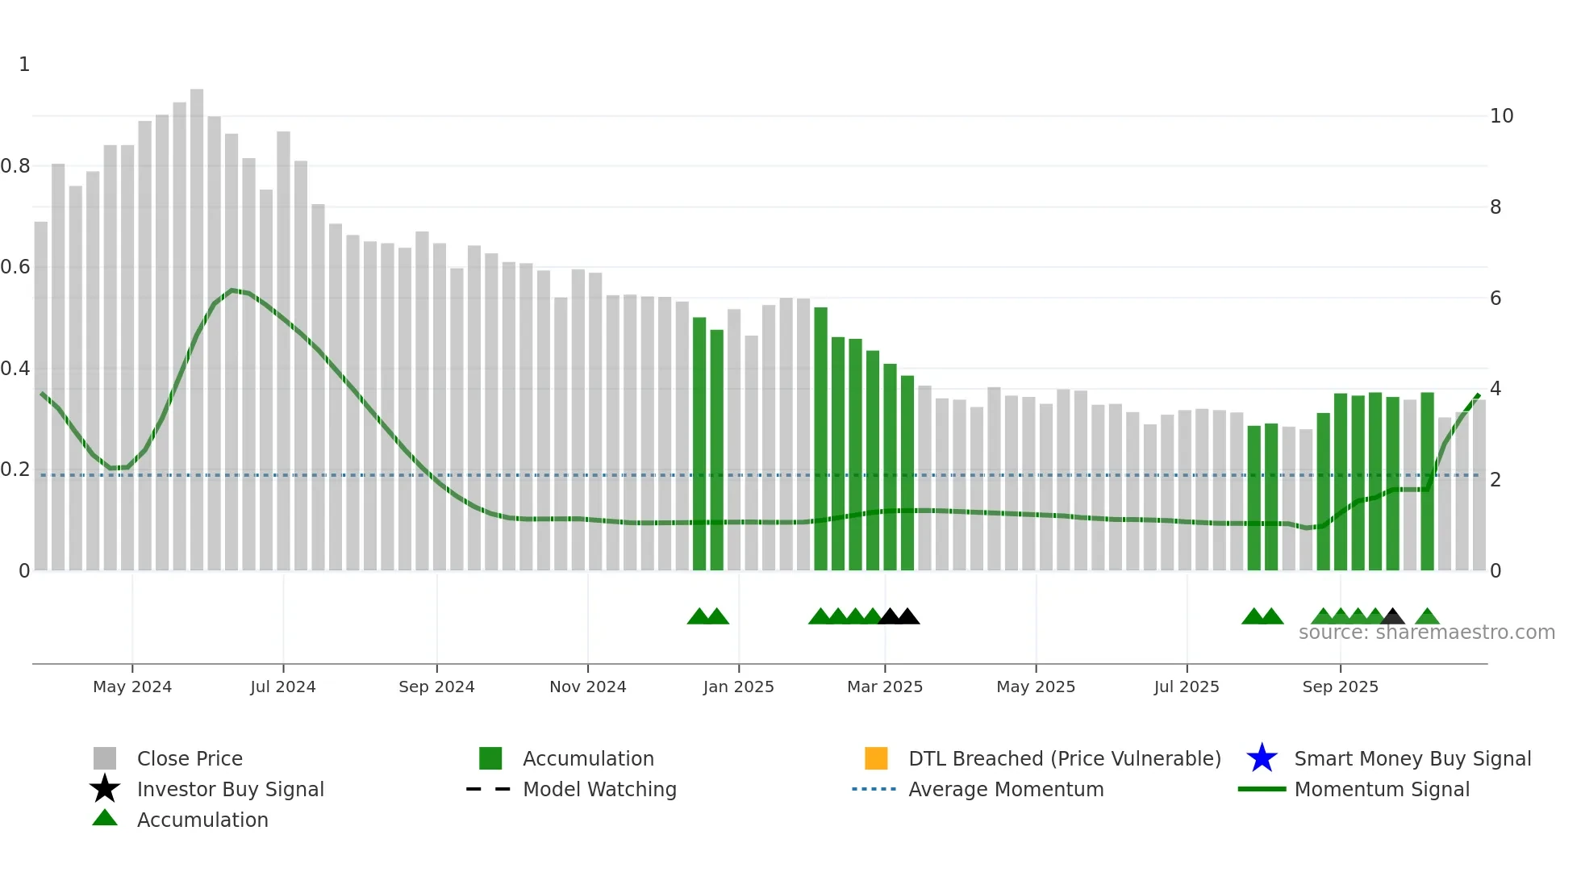Image resolution: width=1581 pixels, height=889 pixels.
Task: Click the Momentum Signal green line icon
Action: [1262, 789]
